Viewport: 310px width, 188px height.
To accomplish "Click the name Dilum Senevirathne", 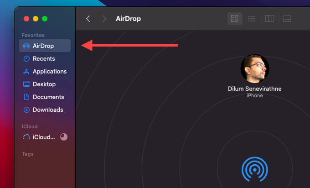I will pos(255,89).
